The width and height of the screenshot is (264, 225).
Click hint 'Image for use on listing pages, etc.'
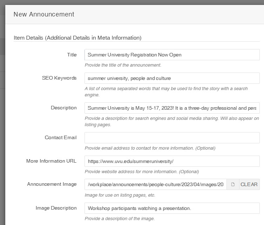[120, 195]
